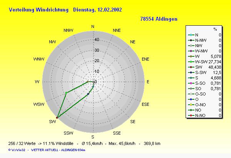Click the W legend marker icon

191,56
